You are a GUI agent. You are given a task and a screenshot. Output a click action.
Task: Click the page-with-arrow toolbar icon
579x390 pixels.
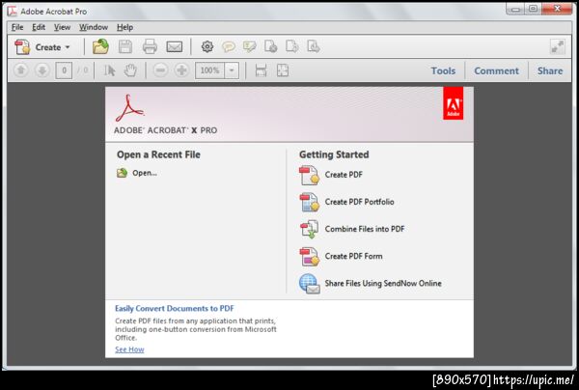(x=292, y=46)
